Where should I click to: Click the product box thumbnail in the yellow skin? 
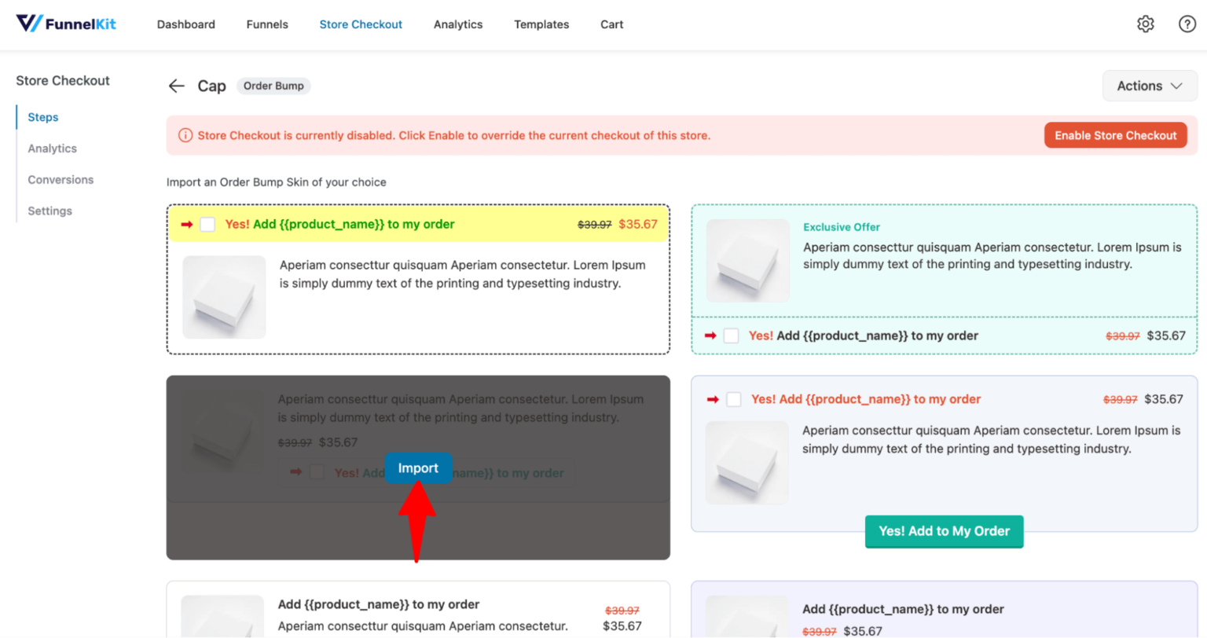(224, 297)
